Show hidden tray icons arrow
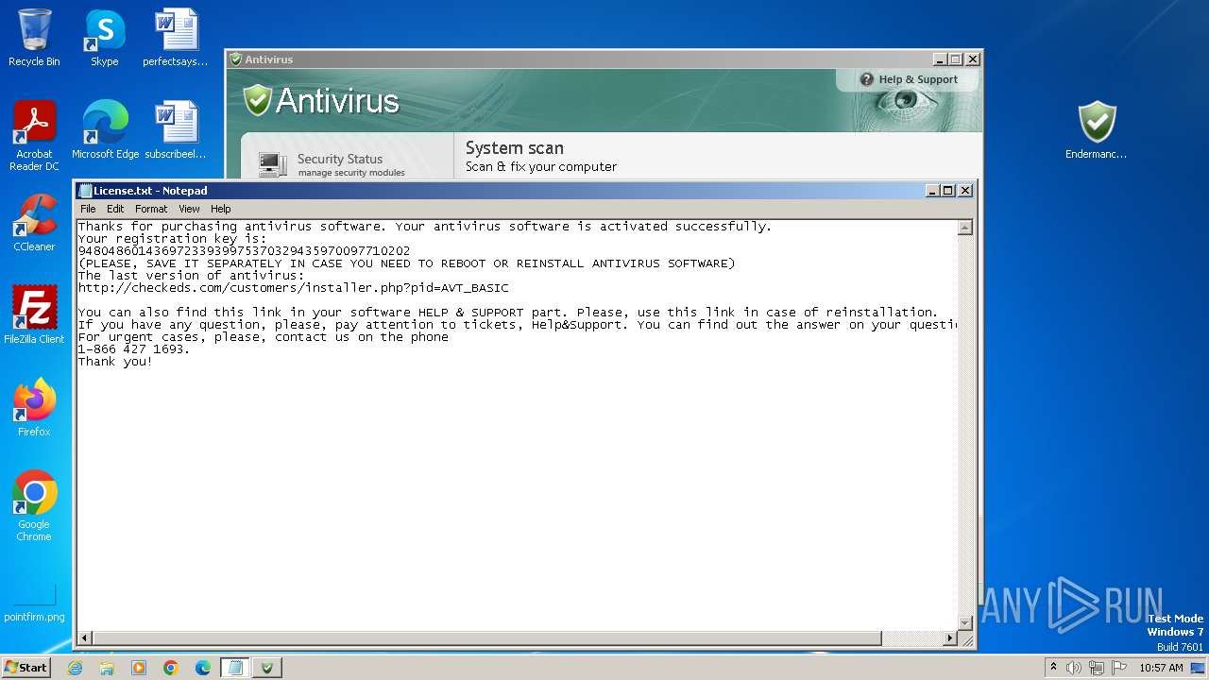 coord(1053,668)
